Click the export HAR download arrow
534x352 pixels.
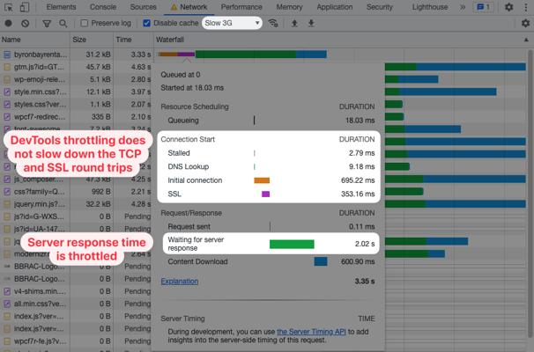click(311, 23)
